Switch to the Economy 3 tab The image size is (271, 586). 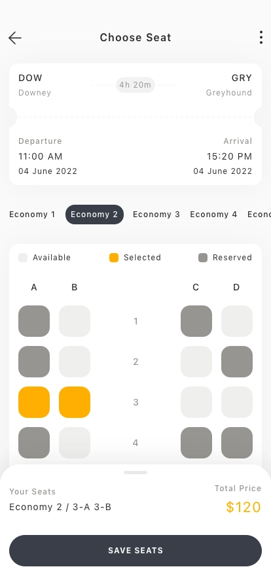click(156, 215)
